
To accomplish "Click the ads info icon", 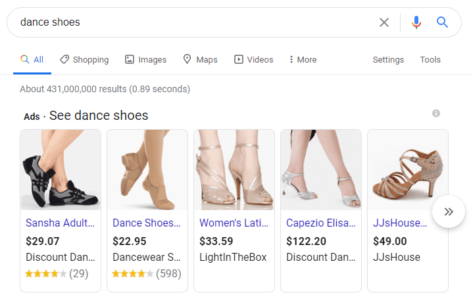I will 436,113.
